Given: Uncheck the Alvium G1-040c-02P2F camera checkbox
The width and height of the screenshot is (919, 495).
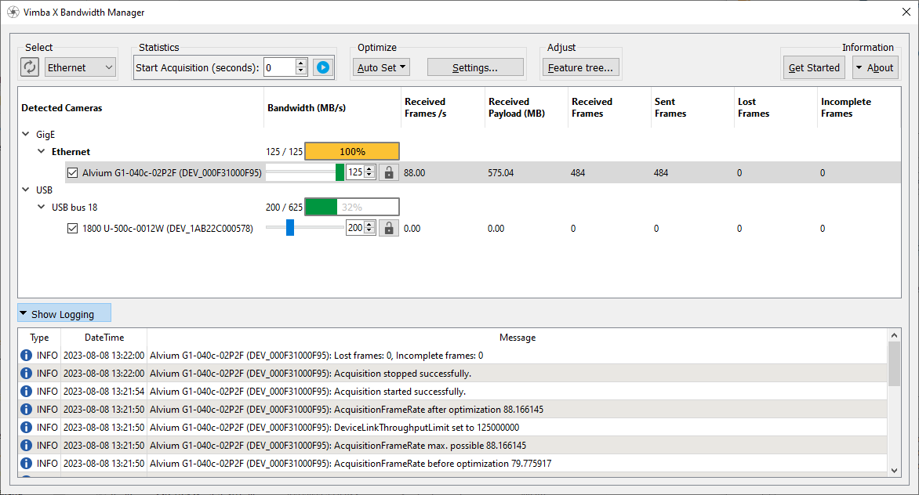Looking at the screenshot, I should pos(73,173).
